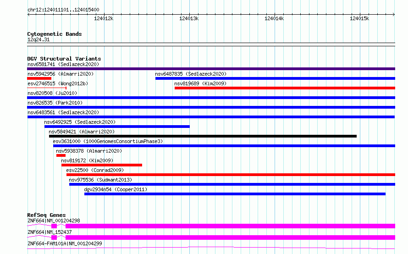The height and width of the screenshot is (254, 408).
Task: Click the blue nsv826535 variant bar
Action: point(211,107)
